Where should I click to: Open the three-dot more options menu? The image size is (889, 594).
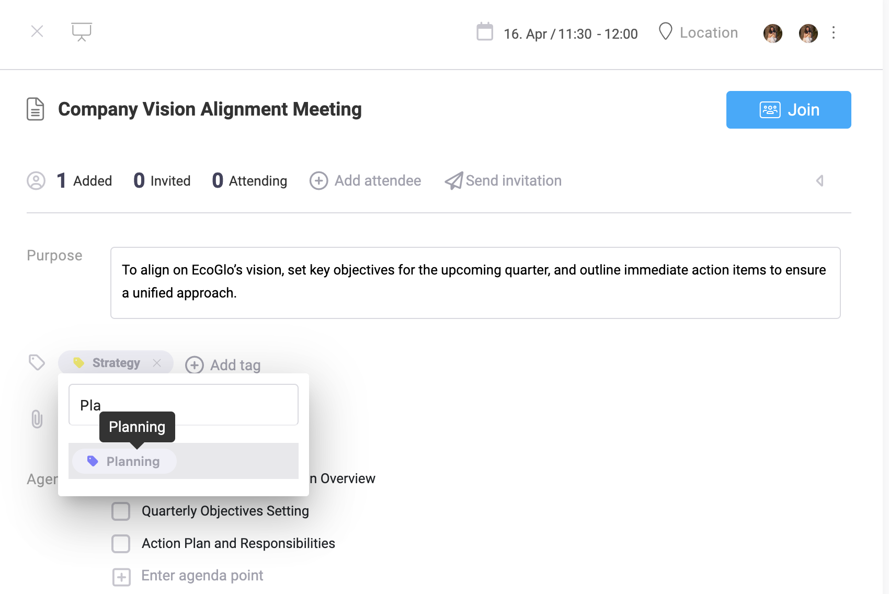pyautogui.click(x=834, y=33)
